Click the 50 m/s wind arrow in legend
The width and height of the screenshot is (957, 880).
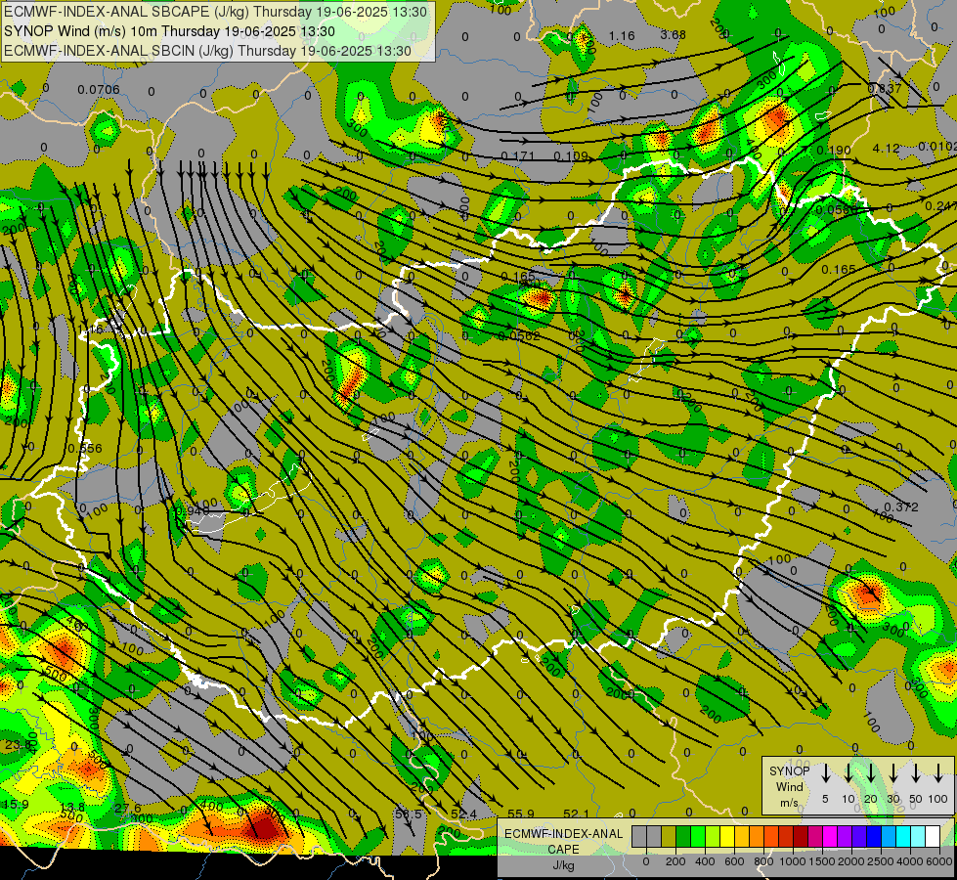[x=916, y=773]
